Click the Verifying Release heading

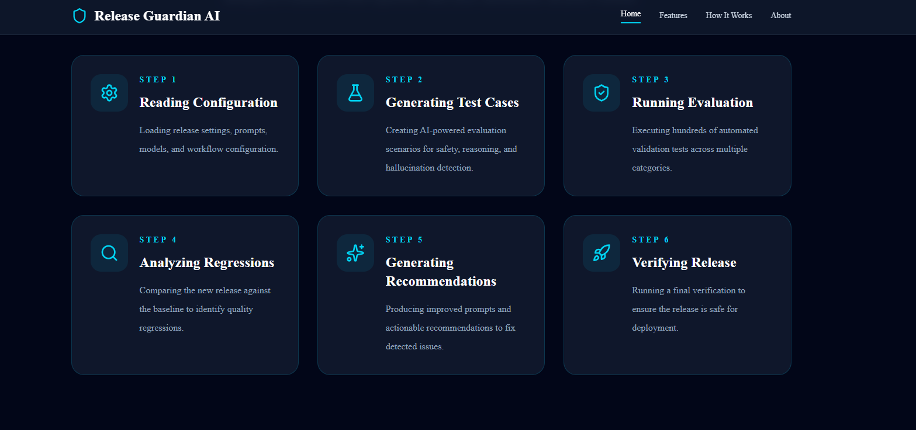pyautogui.click(x=685, y=263)
